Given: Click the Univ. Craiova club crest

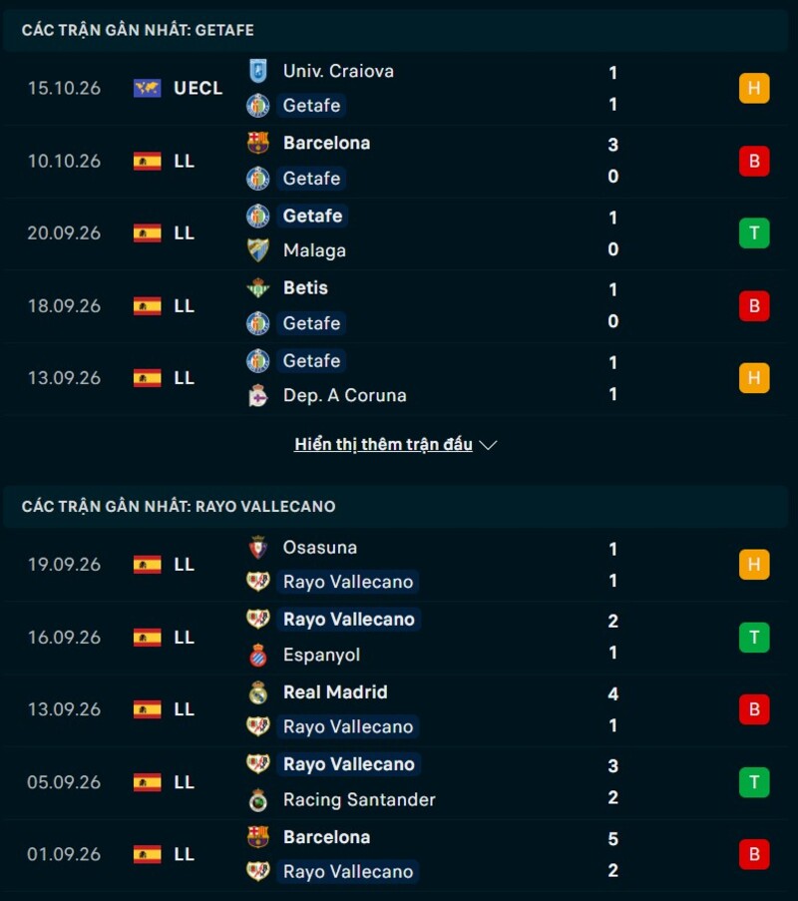Looking at the screenshot, I should pyautogui.click(x=258, y=71).
